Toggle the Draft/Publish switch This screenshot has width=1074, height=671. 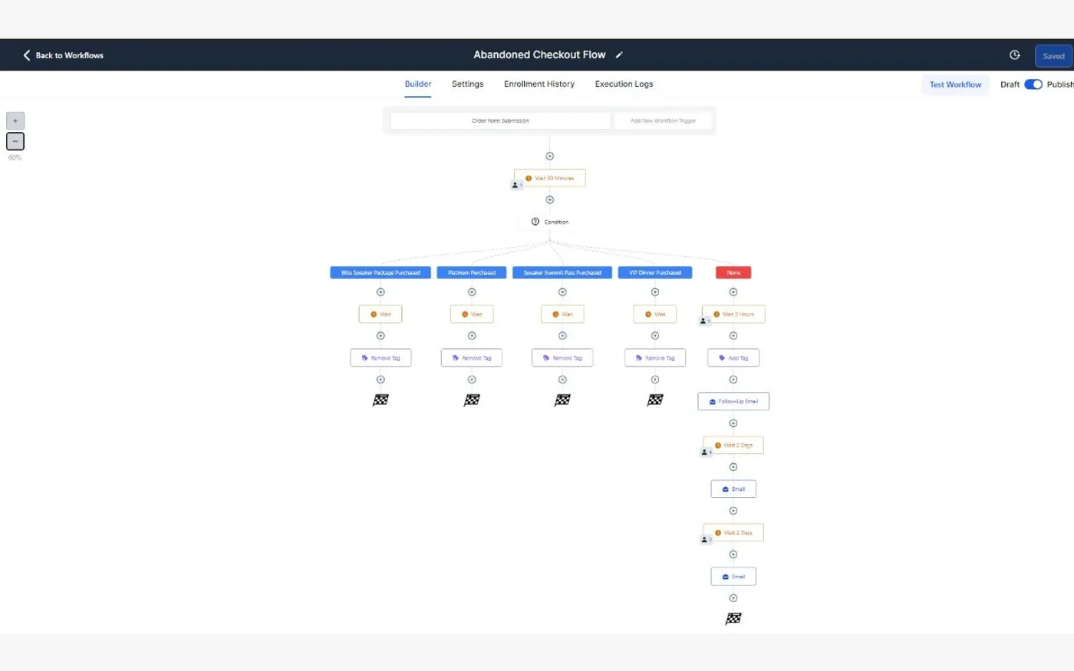point(1033,84)
